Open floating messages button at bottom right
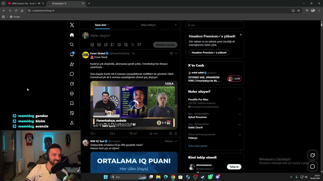The width and height of the screenshot is (323, 181). pos(312,166)
